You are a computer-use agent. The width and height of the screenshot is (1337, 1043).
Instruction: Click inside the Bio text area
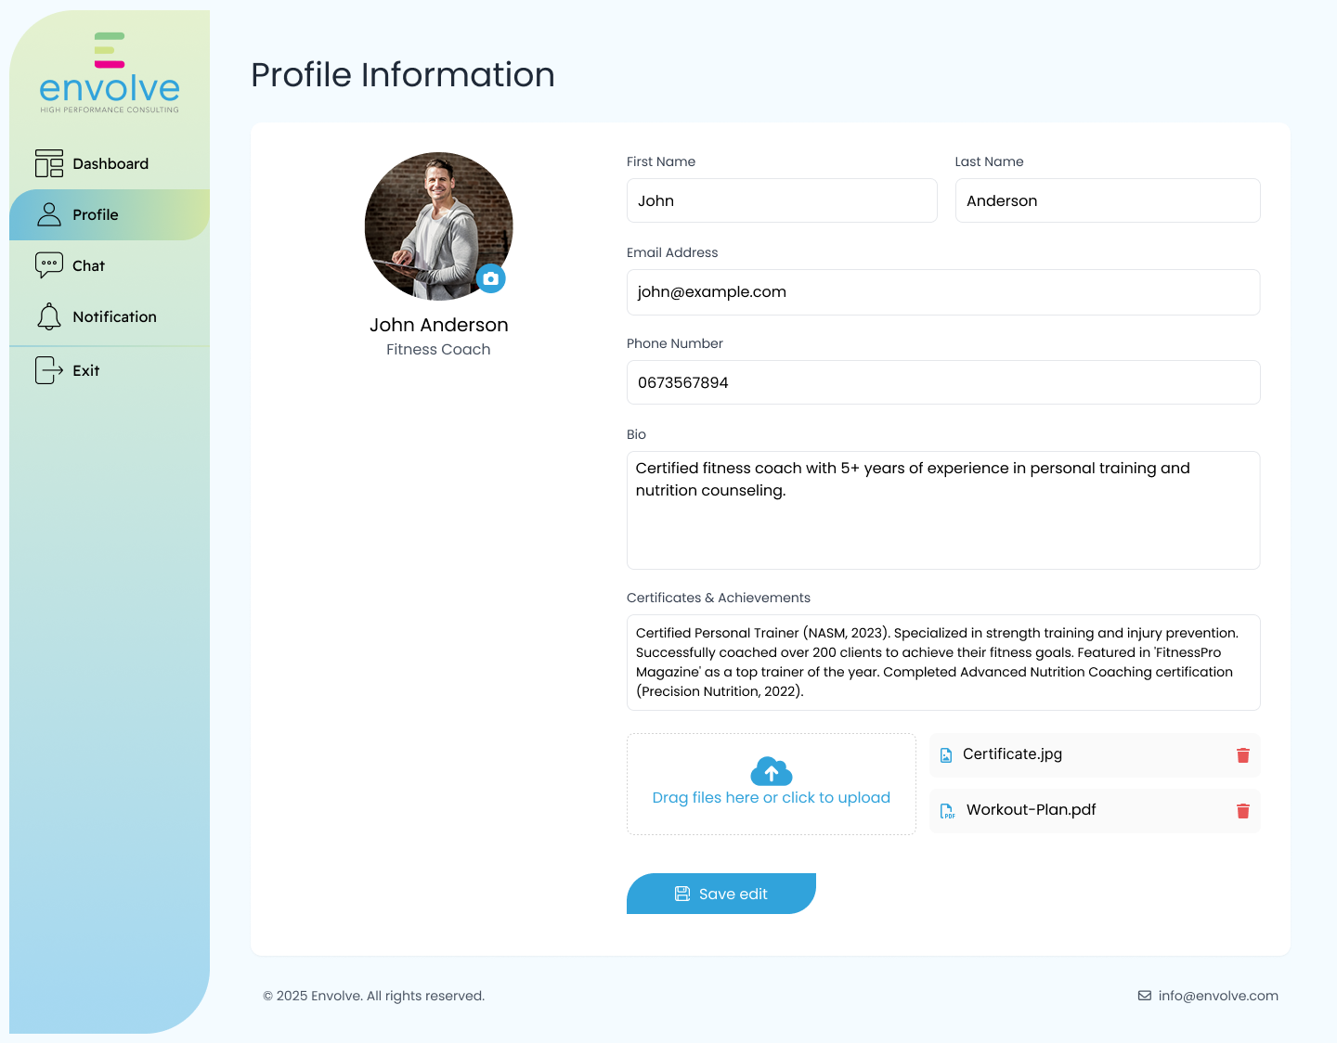coord(943,510)
